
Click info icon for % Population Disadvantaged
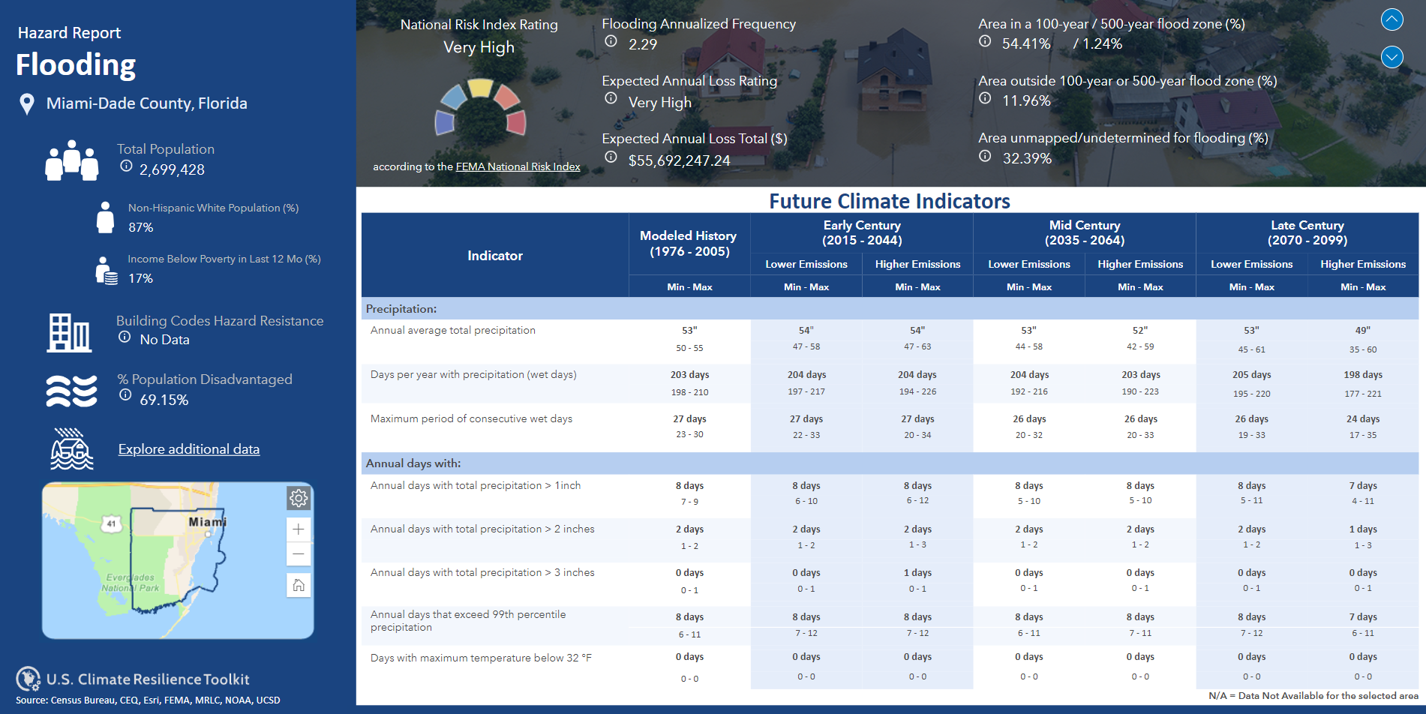tap(125, 395)
